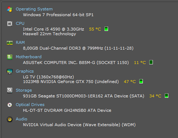Image resolution: width=178 pixels, height=138 pixels.
Task: Click the CPU temperature status indicator
Action: [106, 29]
